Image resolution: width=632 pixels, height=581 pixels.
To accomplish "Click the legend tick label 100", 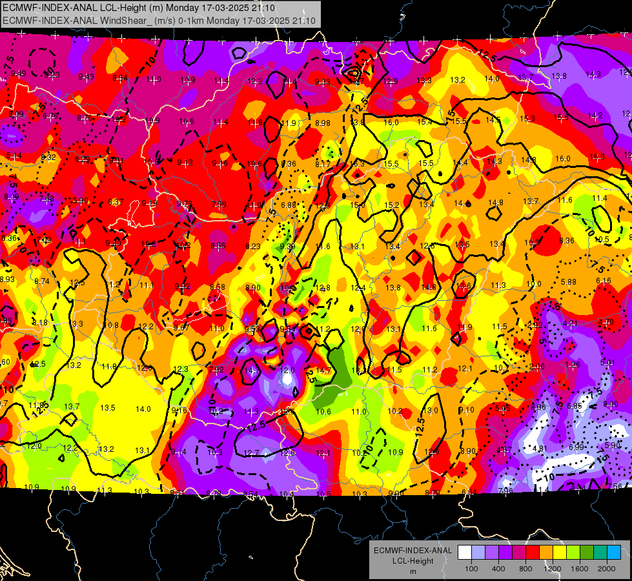I will click(471, 569).
